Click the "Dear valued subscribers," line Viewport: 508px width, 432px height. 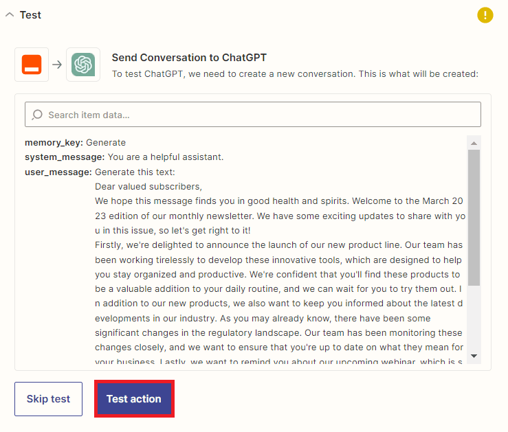click(x=148, y=186)
